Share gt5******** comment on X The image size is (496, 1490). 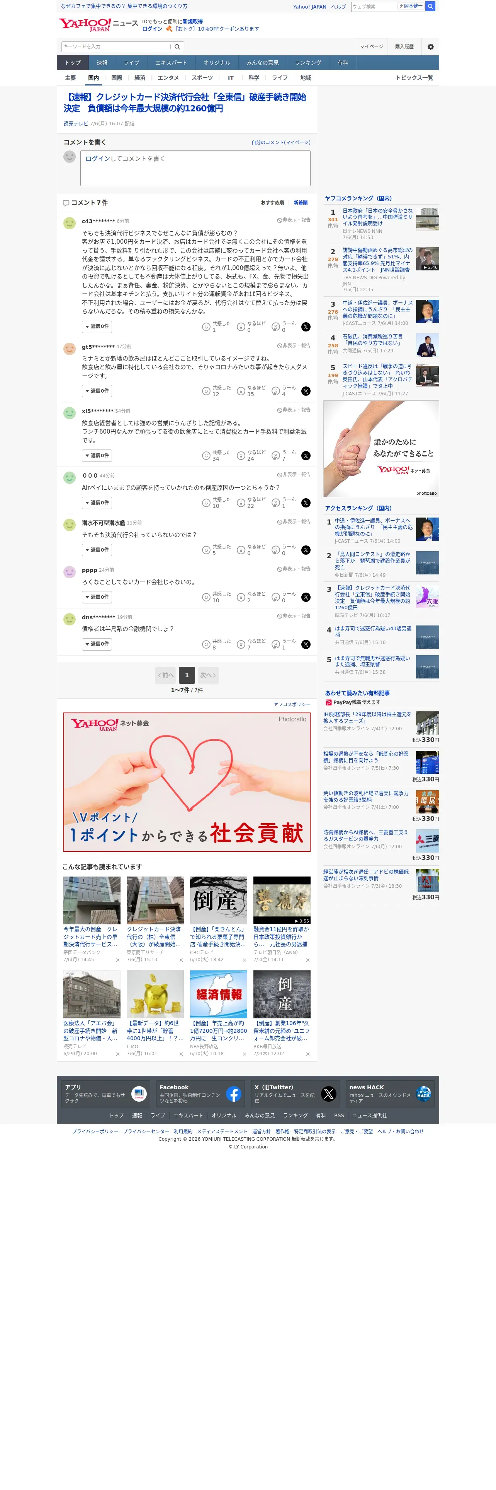point(306,391)
